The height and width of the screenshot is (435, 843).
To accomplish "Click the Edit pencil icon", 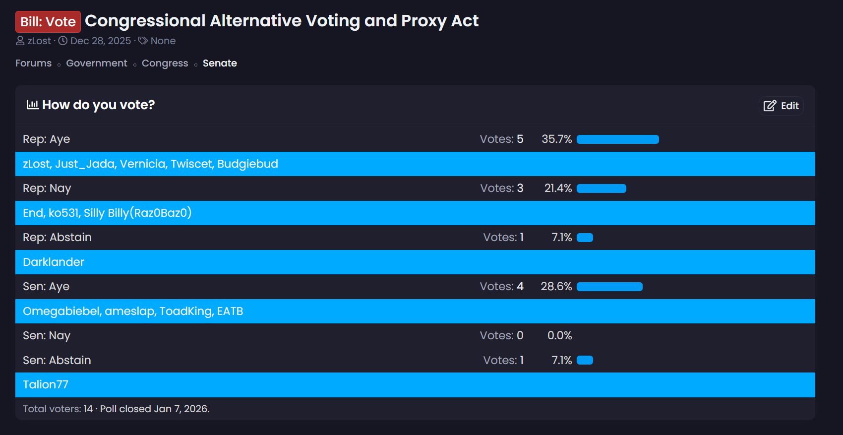I will (x=770, y=106).
